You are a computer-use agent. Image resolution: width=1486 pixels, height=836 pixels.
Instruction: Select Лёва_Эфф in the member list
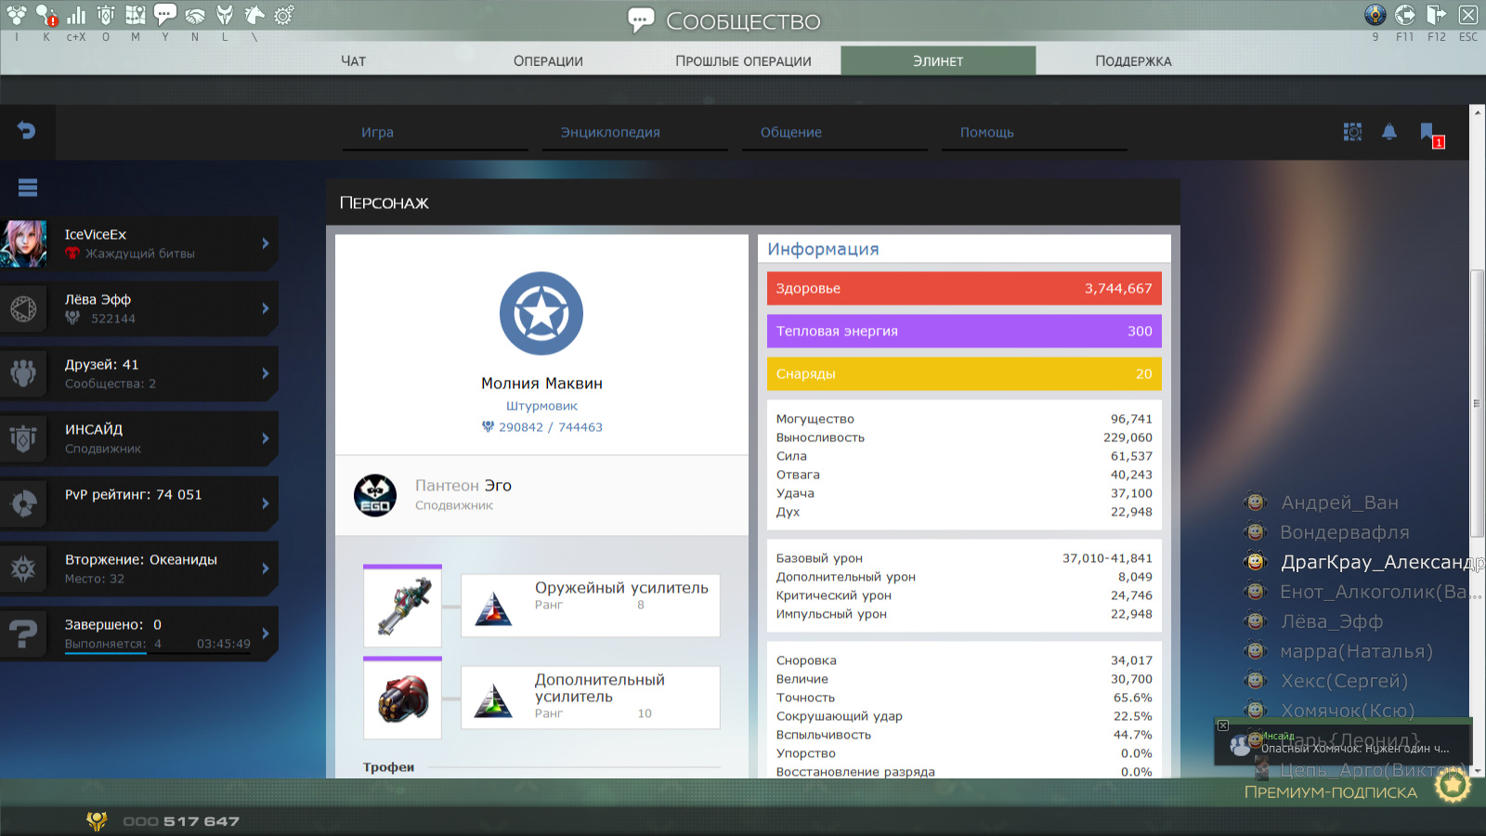point(1332,621)
